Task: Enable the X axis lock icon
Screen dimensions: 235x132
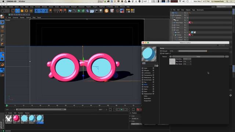Action: (x=37, y=11)
